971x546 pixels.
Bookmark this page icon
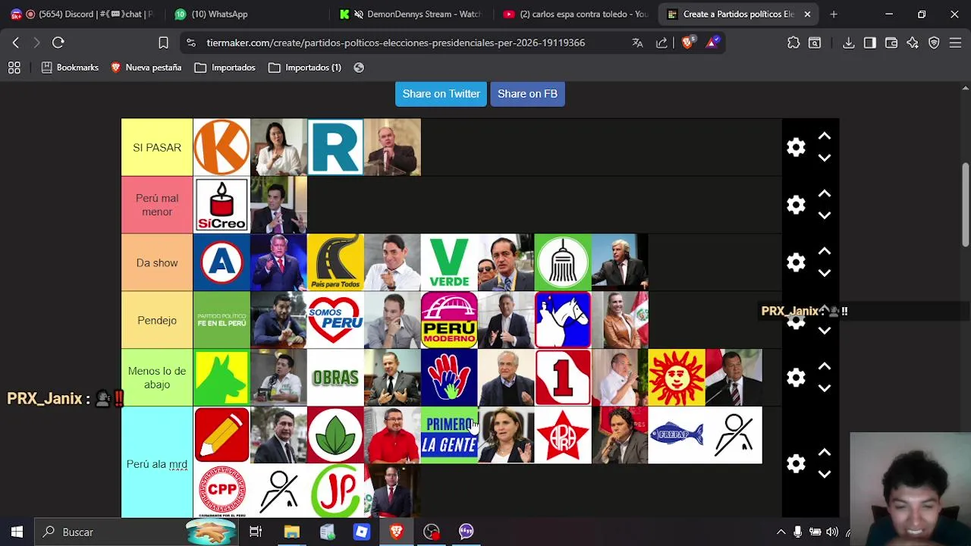click(163, 42)
